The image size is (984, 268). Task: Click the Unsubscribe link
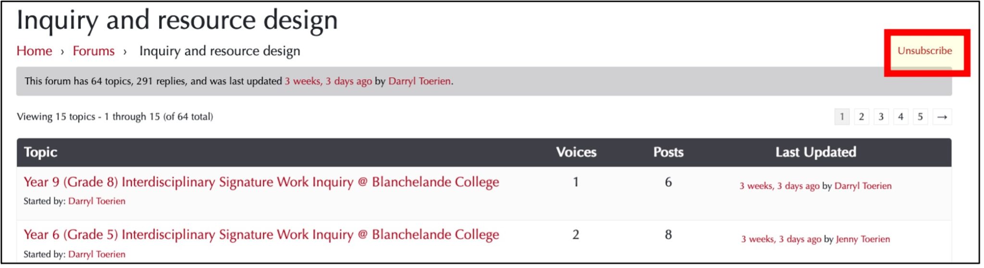tap(924, 50)
